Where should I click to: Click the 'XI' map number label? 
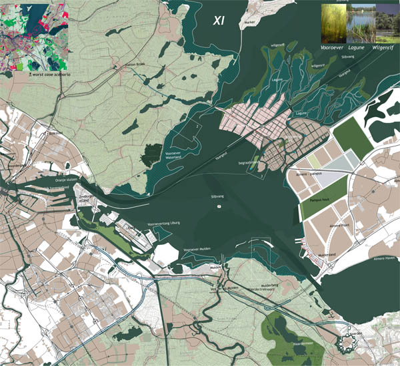pyautogui.click(x=219, y=21)
